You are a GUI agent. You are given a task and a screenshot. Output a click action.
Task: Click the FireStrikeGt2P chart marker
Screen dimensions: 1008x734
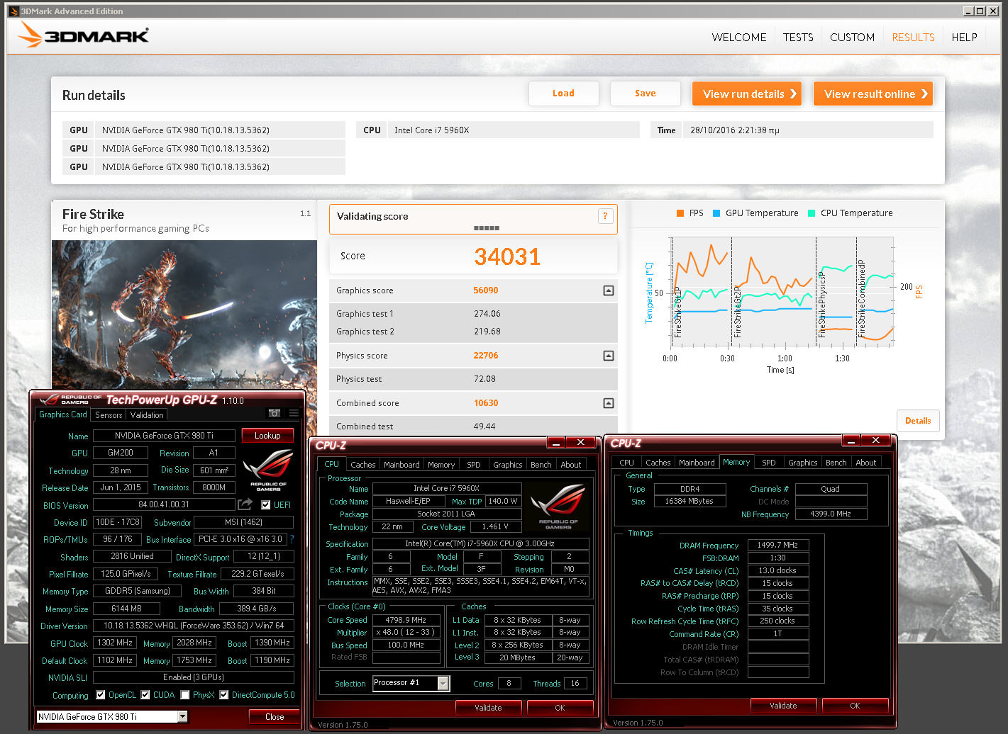(x=737, y=312)
